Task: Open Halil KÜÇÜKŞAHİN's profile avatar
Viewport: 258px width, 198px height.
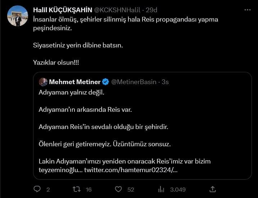Action: click(17, 16)
